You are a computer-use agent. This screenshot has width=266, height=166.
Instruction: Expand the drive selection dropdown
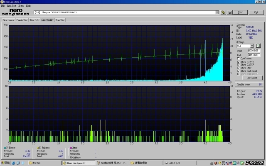coord(217,12)
